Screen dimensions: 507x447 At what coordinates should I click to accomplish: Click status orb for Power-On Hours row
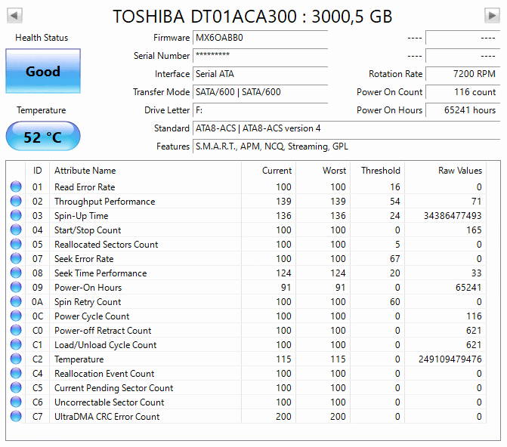(x=16, y=287)
